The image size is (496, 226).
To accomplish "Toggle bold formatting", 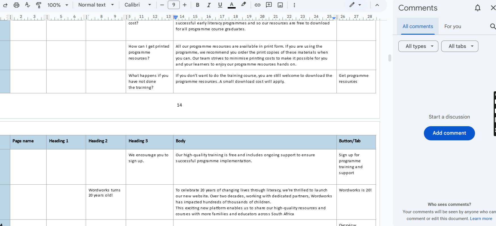I will [198, 5].
